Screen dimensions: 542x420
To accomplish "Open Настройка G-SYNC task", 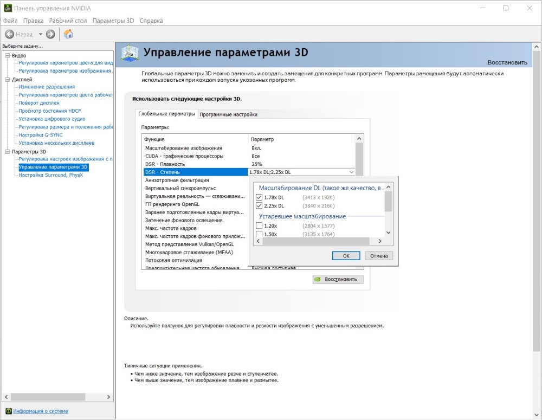I will click(x=41, y=135).
